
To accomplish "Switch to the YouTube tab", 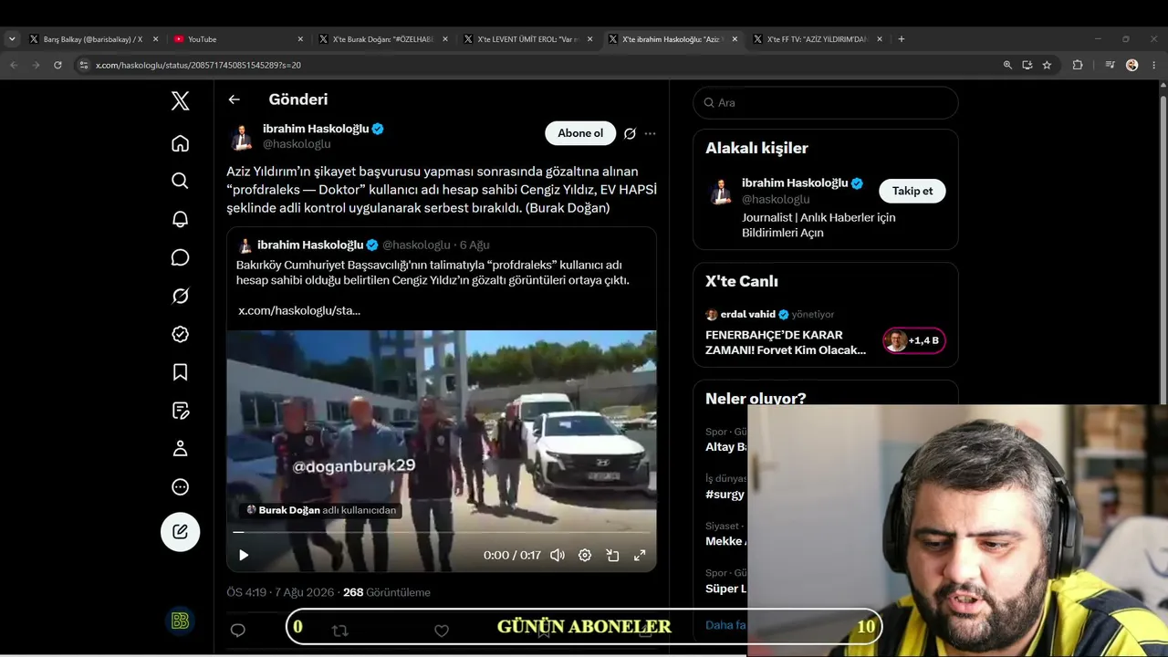I will 238,39.
